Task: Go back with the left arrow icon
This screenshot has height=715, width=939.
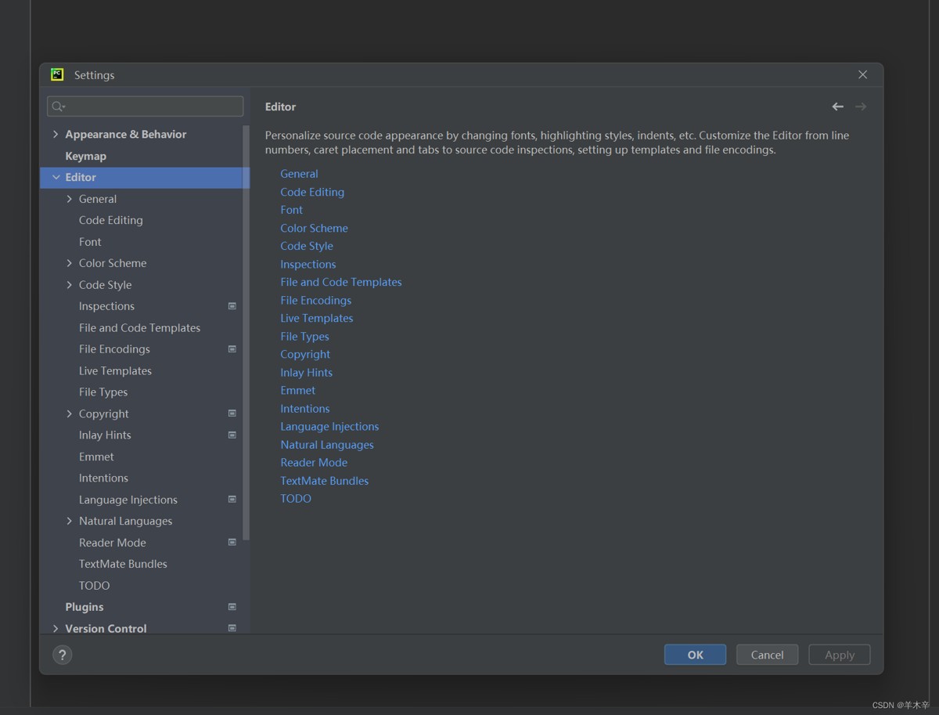Action: click(x=838, y=107)
